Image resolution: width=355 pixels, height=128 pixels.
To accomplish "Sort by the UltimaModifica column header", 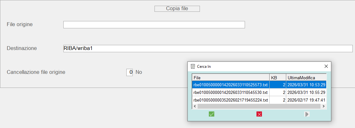I will [306, 78].
